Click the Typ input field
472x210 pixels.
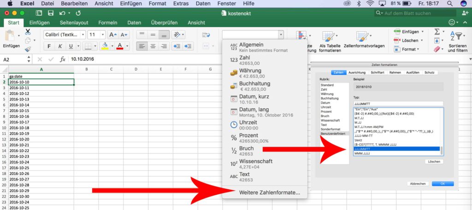click(x=398, y=104)
